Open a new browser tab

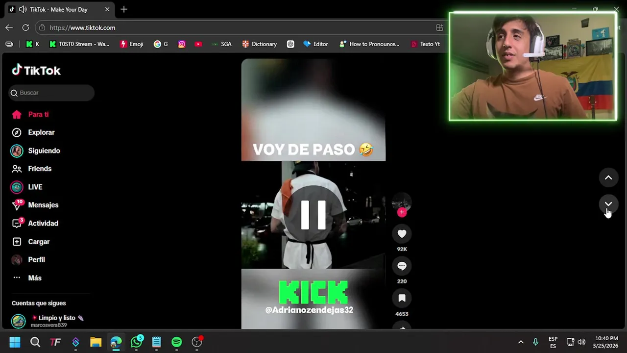point(124,9)
